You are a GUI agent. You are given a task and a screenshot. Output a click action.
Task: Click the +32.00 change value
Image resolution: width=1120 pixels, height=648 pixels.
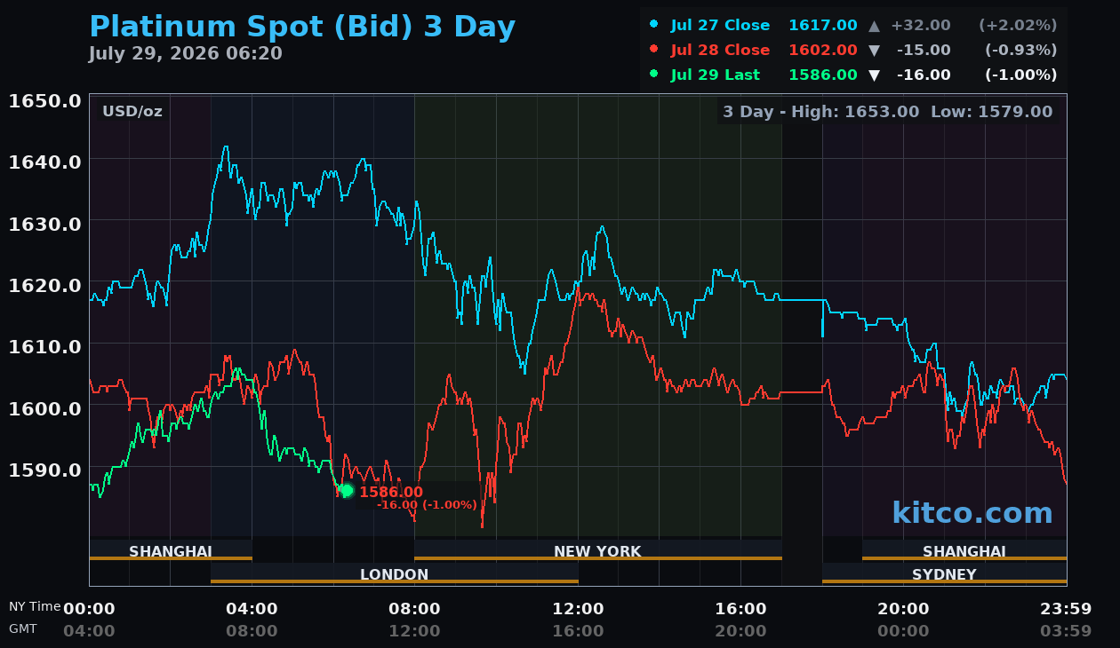coord(921,26)
